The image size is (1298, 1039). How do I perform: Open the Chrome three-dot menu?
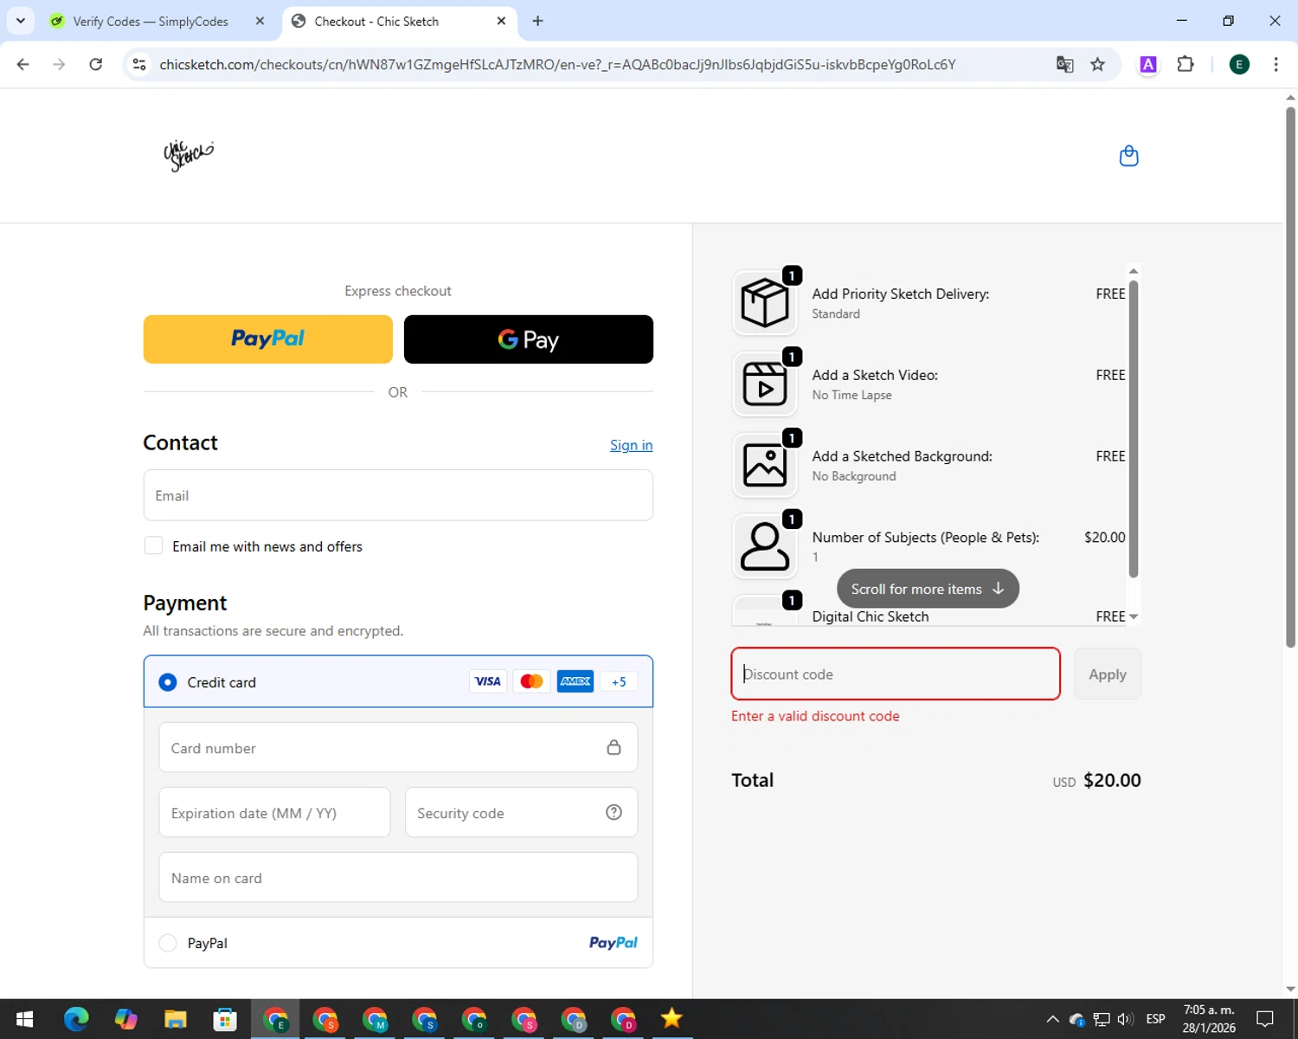click(1276, 64)
